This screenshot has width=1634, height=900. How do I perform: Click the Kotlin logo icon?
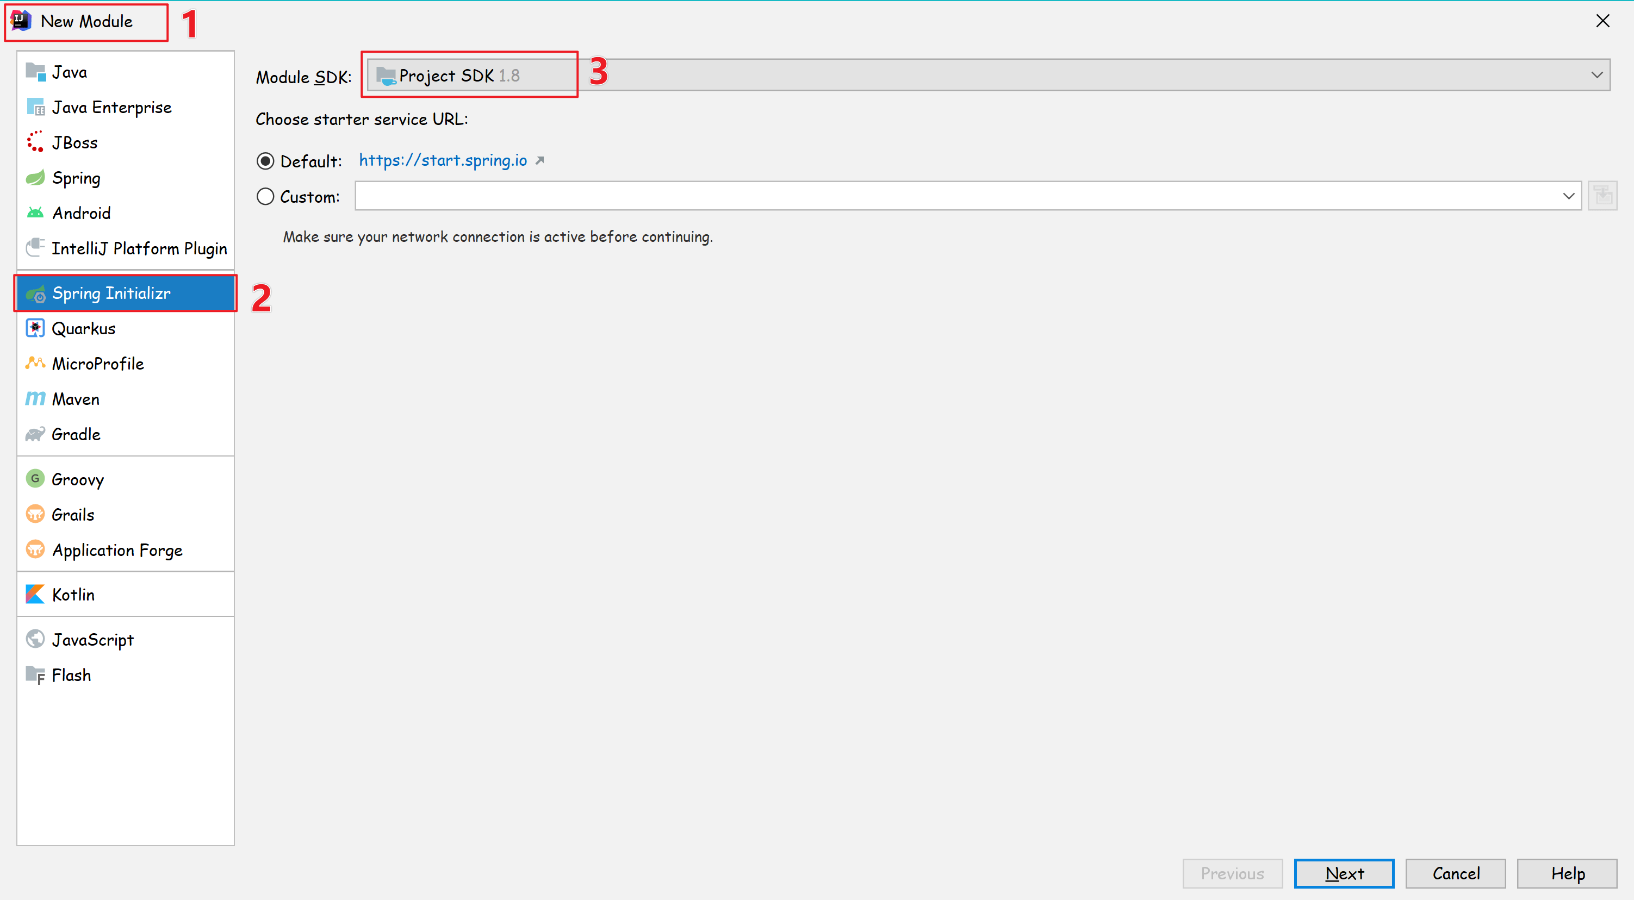pyautogui.click(x=35, y=594)
